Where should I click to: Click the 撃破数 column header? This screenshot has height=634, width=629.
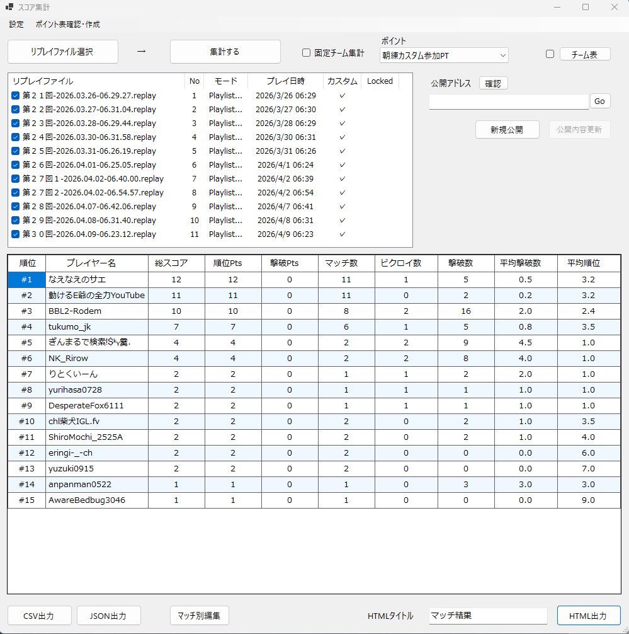[x=466, y=263]
